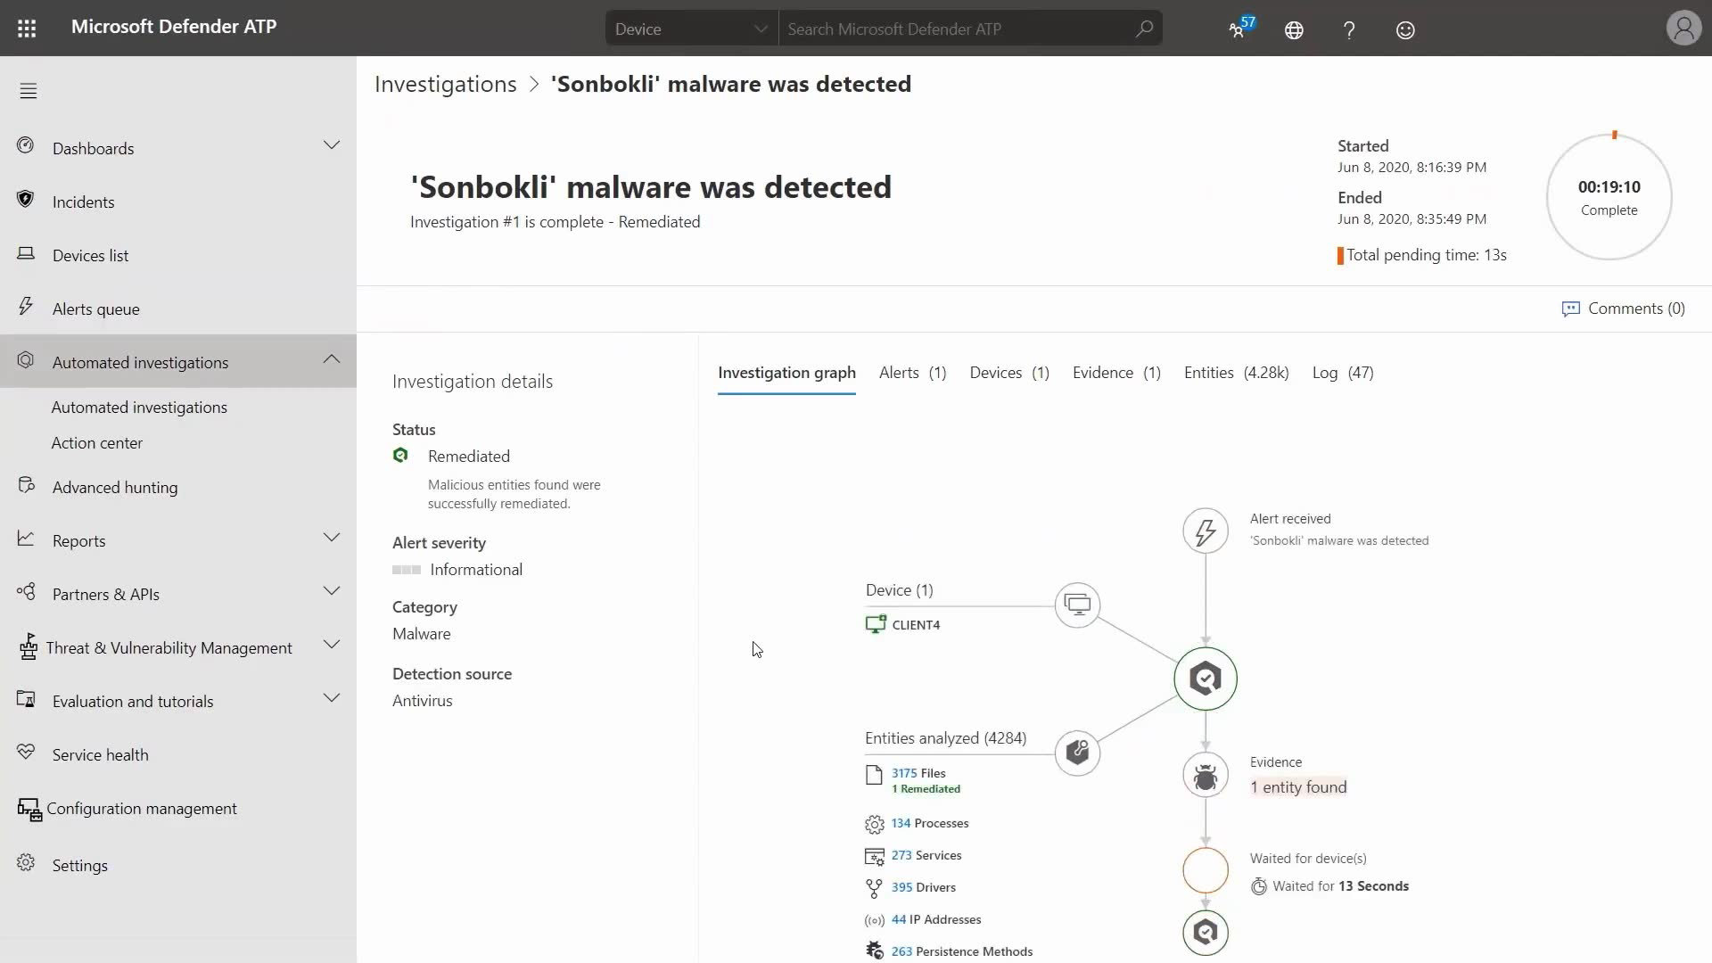Collapse the Automated investigations section

coord(331,359)
